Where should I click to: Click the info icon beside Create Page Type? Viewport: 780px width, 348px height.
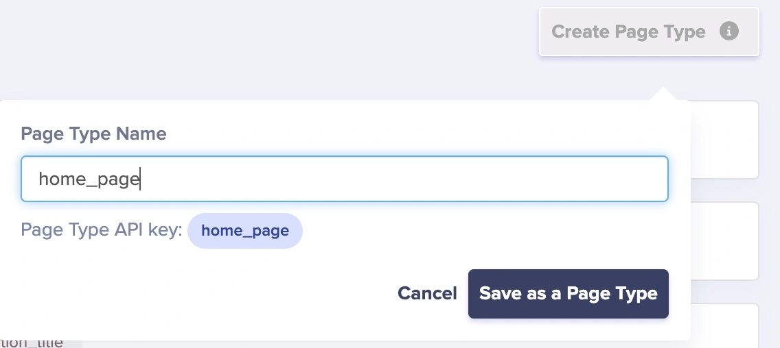[729, 32]
